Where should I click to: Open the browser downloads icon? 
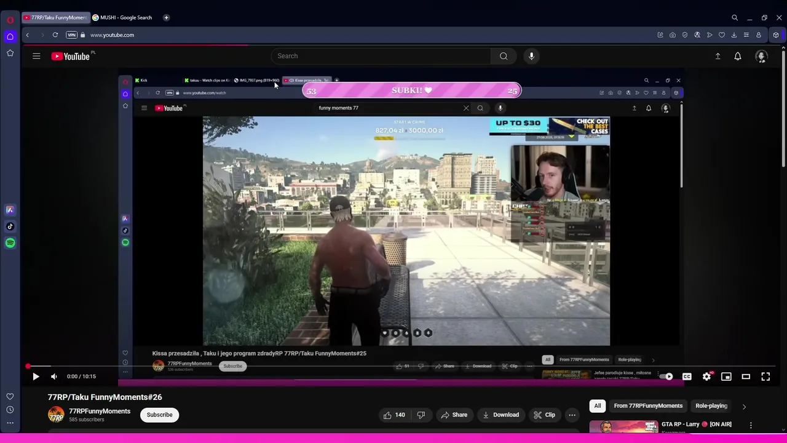point(734,35)
